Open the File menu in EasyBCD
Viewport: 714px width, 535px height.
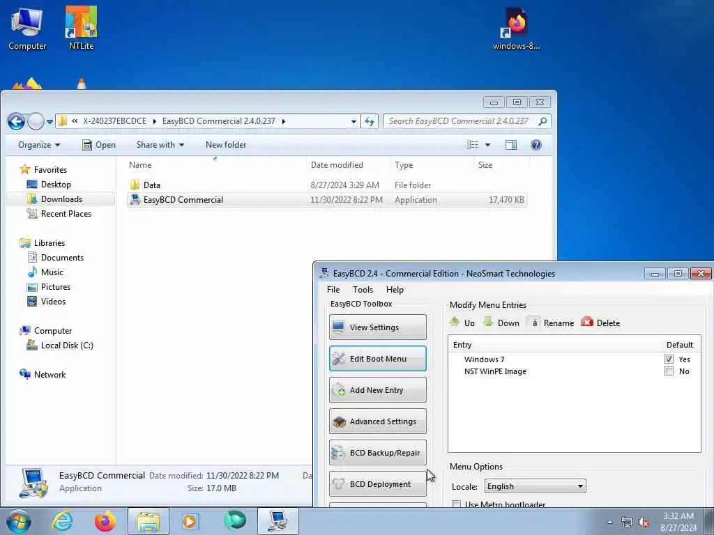pos(333,289)
